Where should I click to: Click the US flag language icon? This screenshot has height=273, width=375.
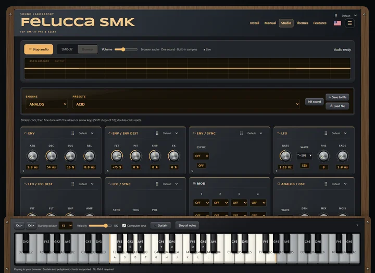pos(337,23)
